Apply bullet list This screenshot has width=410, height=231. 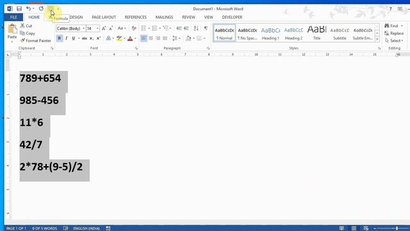[143, 28]
